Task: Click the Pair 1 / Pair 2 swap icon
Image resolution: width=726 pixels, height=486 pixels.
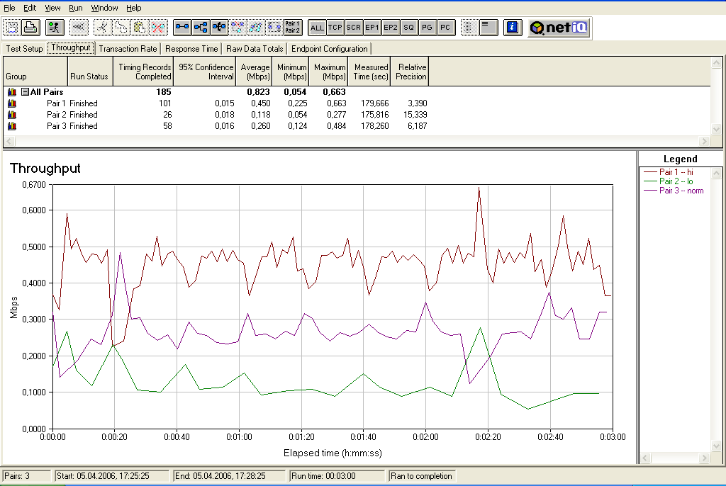Action: click(x=292, y=28)
